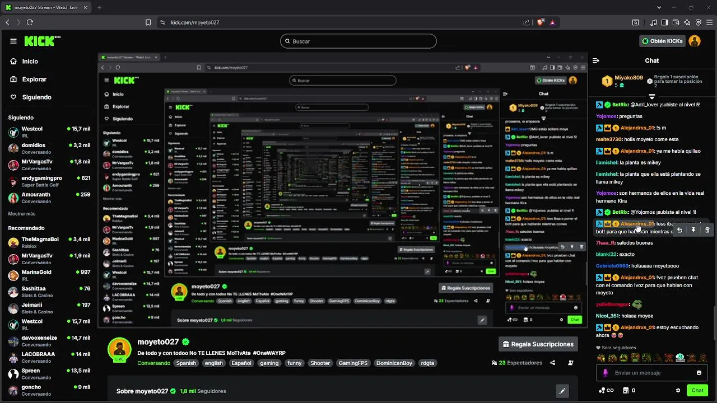Open Brave Leo AI icon

click(x=687, y=22)
